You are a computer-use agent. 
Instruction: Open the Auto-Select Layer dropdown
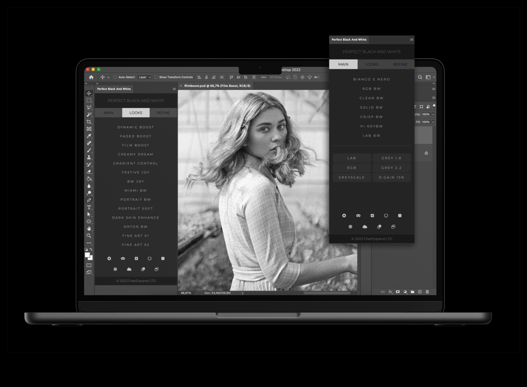coord(145,77)
